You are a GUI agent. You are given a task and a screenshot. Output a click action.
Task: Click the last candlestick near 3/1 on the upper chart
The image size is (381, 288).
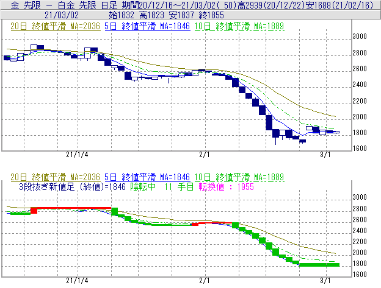[336, 132]
